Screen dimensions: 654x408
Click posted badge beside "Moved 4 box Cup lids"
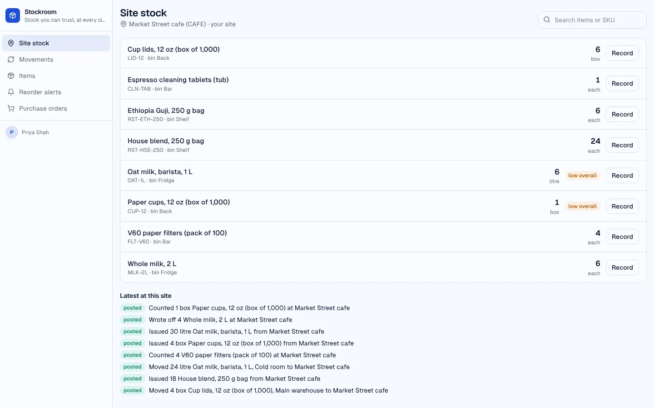[133, 390]
